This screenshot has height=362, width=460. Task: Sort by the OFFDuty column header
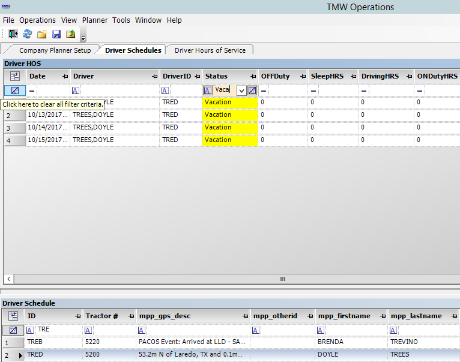[275, 76]
